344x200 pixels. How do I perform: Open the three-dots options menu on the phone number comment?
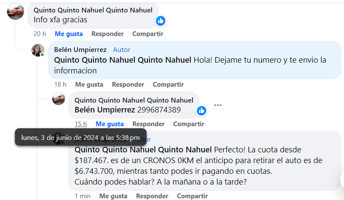[218, 105]
